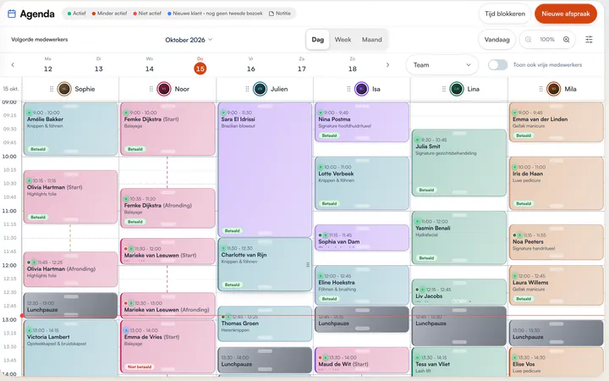Select Sunday 18 in the date strip

pos(352,65)
